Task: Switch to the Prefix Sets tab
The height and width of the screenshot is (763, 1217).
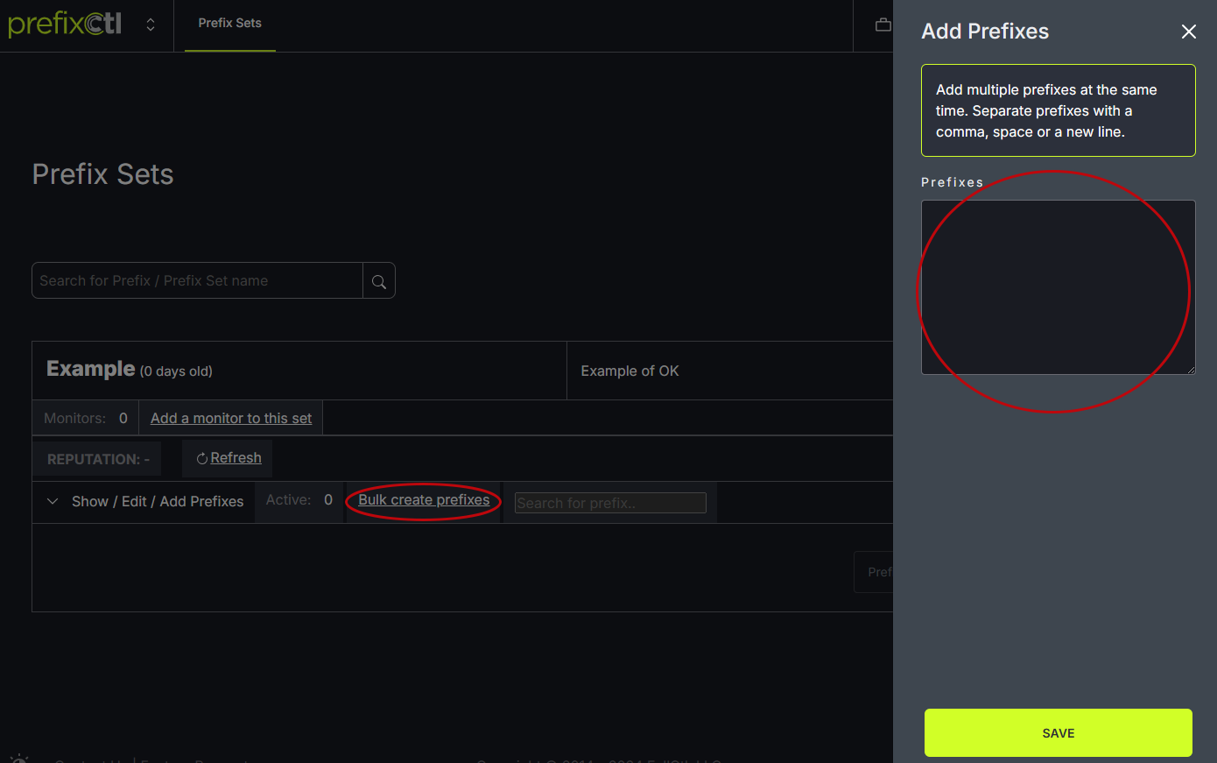Action: 229,24
